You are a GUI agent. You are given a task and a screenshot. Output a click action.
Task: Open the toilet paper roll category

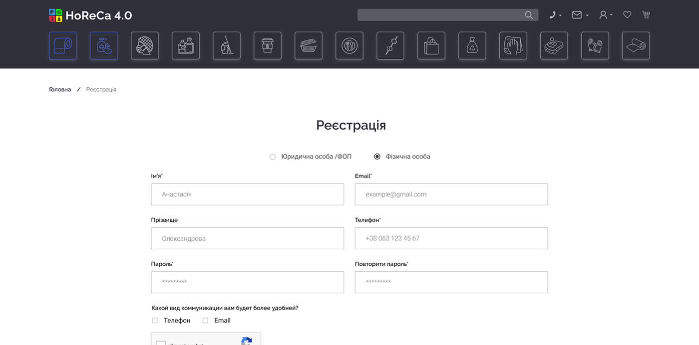[x=63, y=46]
